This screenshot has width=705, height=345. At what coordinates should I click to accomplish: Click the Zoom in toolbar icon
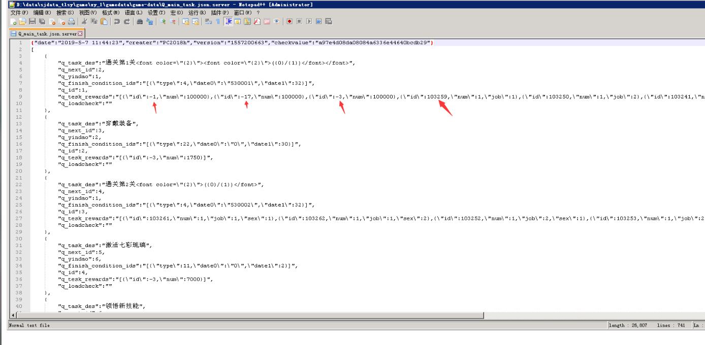163,22
